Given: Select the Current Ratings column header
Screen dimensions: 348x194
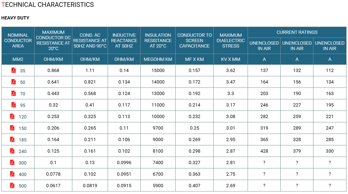Looking at the screenshot, I should 297,32.
